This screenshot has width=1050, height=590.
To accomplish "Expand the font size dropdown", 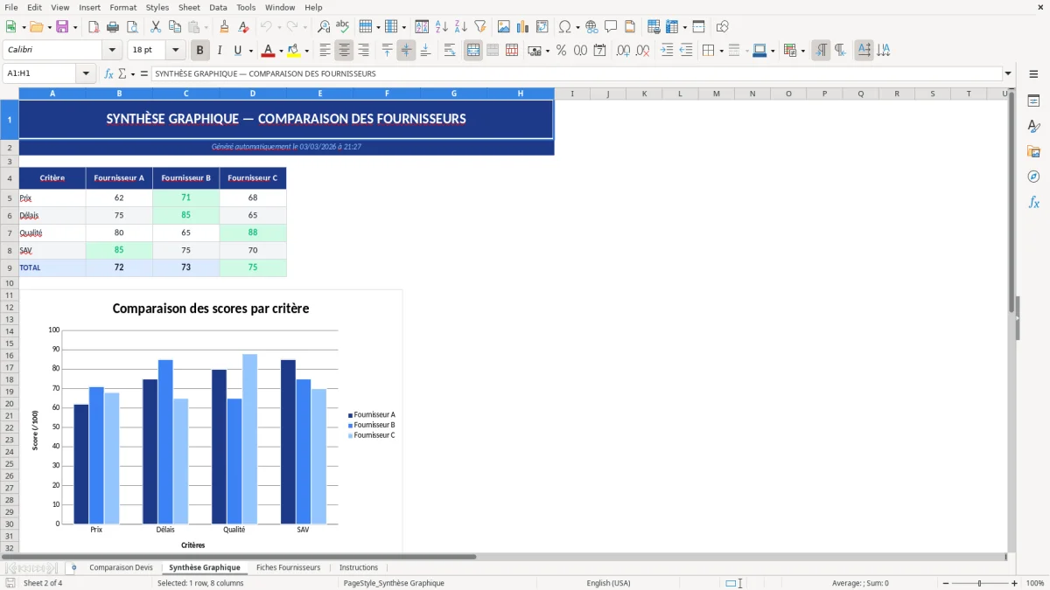I will 173,50.
